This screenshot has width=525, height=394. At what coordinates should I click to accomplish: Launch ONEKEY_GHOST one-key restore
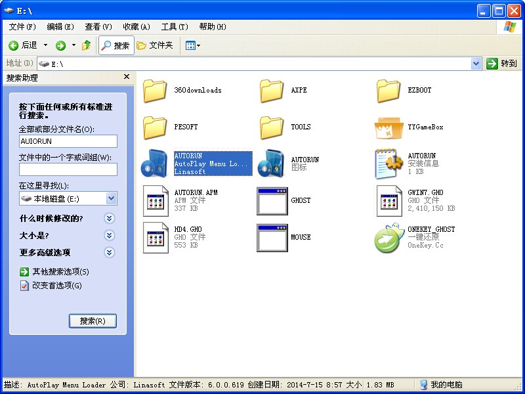pos(388,238)
